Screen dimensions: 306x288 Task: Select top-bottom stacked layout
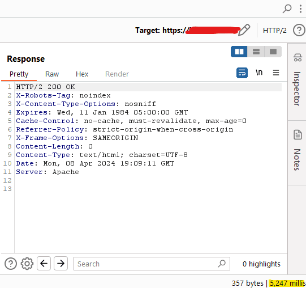256,52
